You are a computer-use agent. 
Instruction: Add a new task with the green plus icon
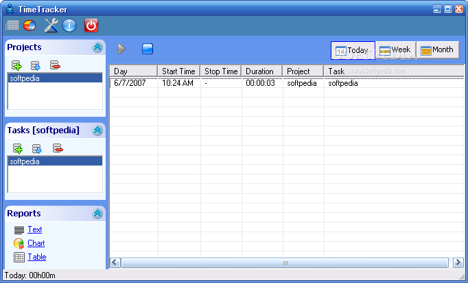click(18, 148)
